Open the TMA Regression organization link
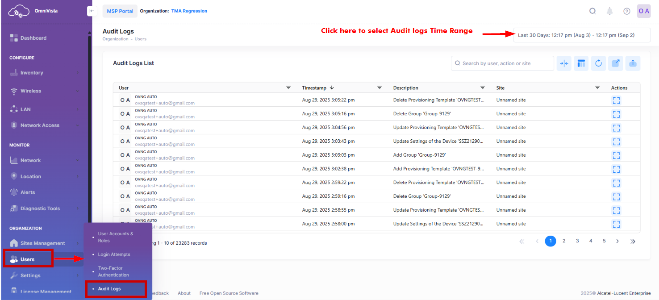 (x=189, y=11)
